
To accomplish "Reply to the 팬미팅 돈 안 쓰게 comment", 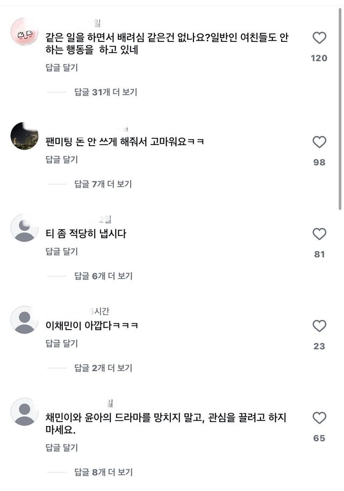I will 61,159.
